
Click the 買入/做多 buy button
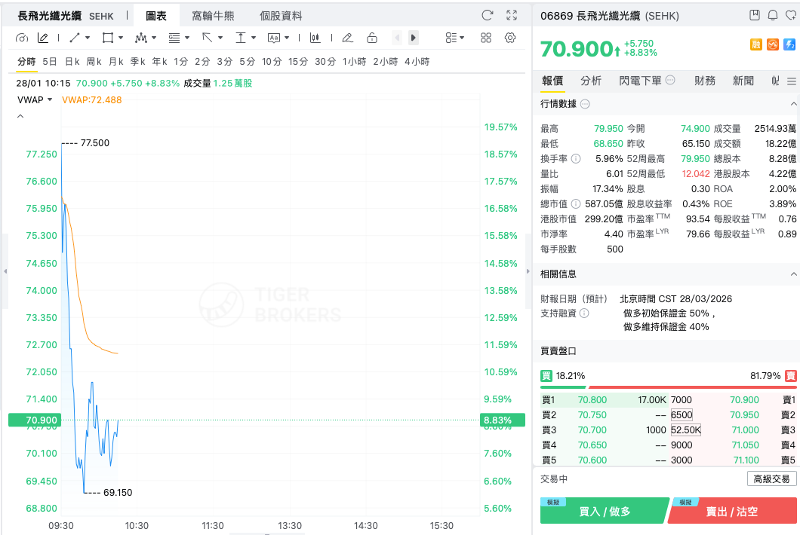pyautogui.click(x=604, y=512)
